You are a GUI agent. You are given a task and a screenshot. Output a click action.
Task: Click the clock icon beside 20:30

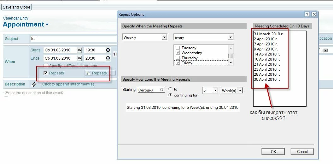coord(108,58)
